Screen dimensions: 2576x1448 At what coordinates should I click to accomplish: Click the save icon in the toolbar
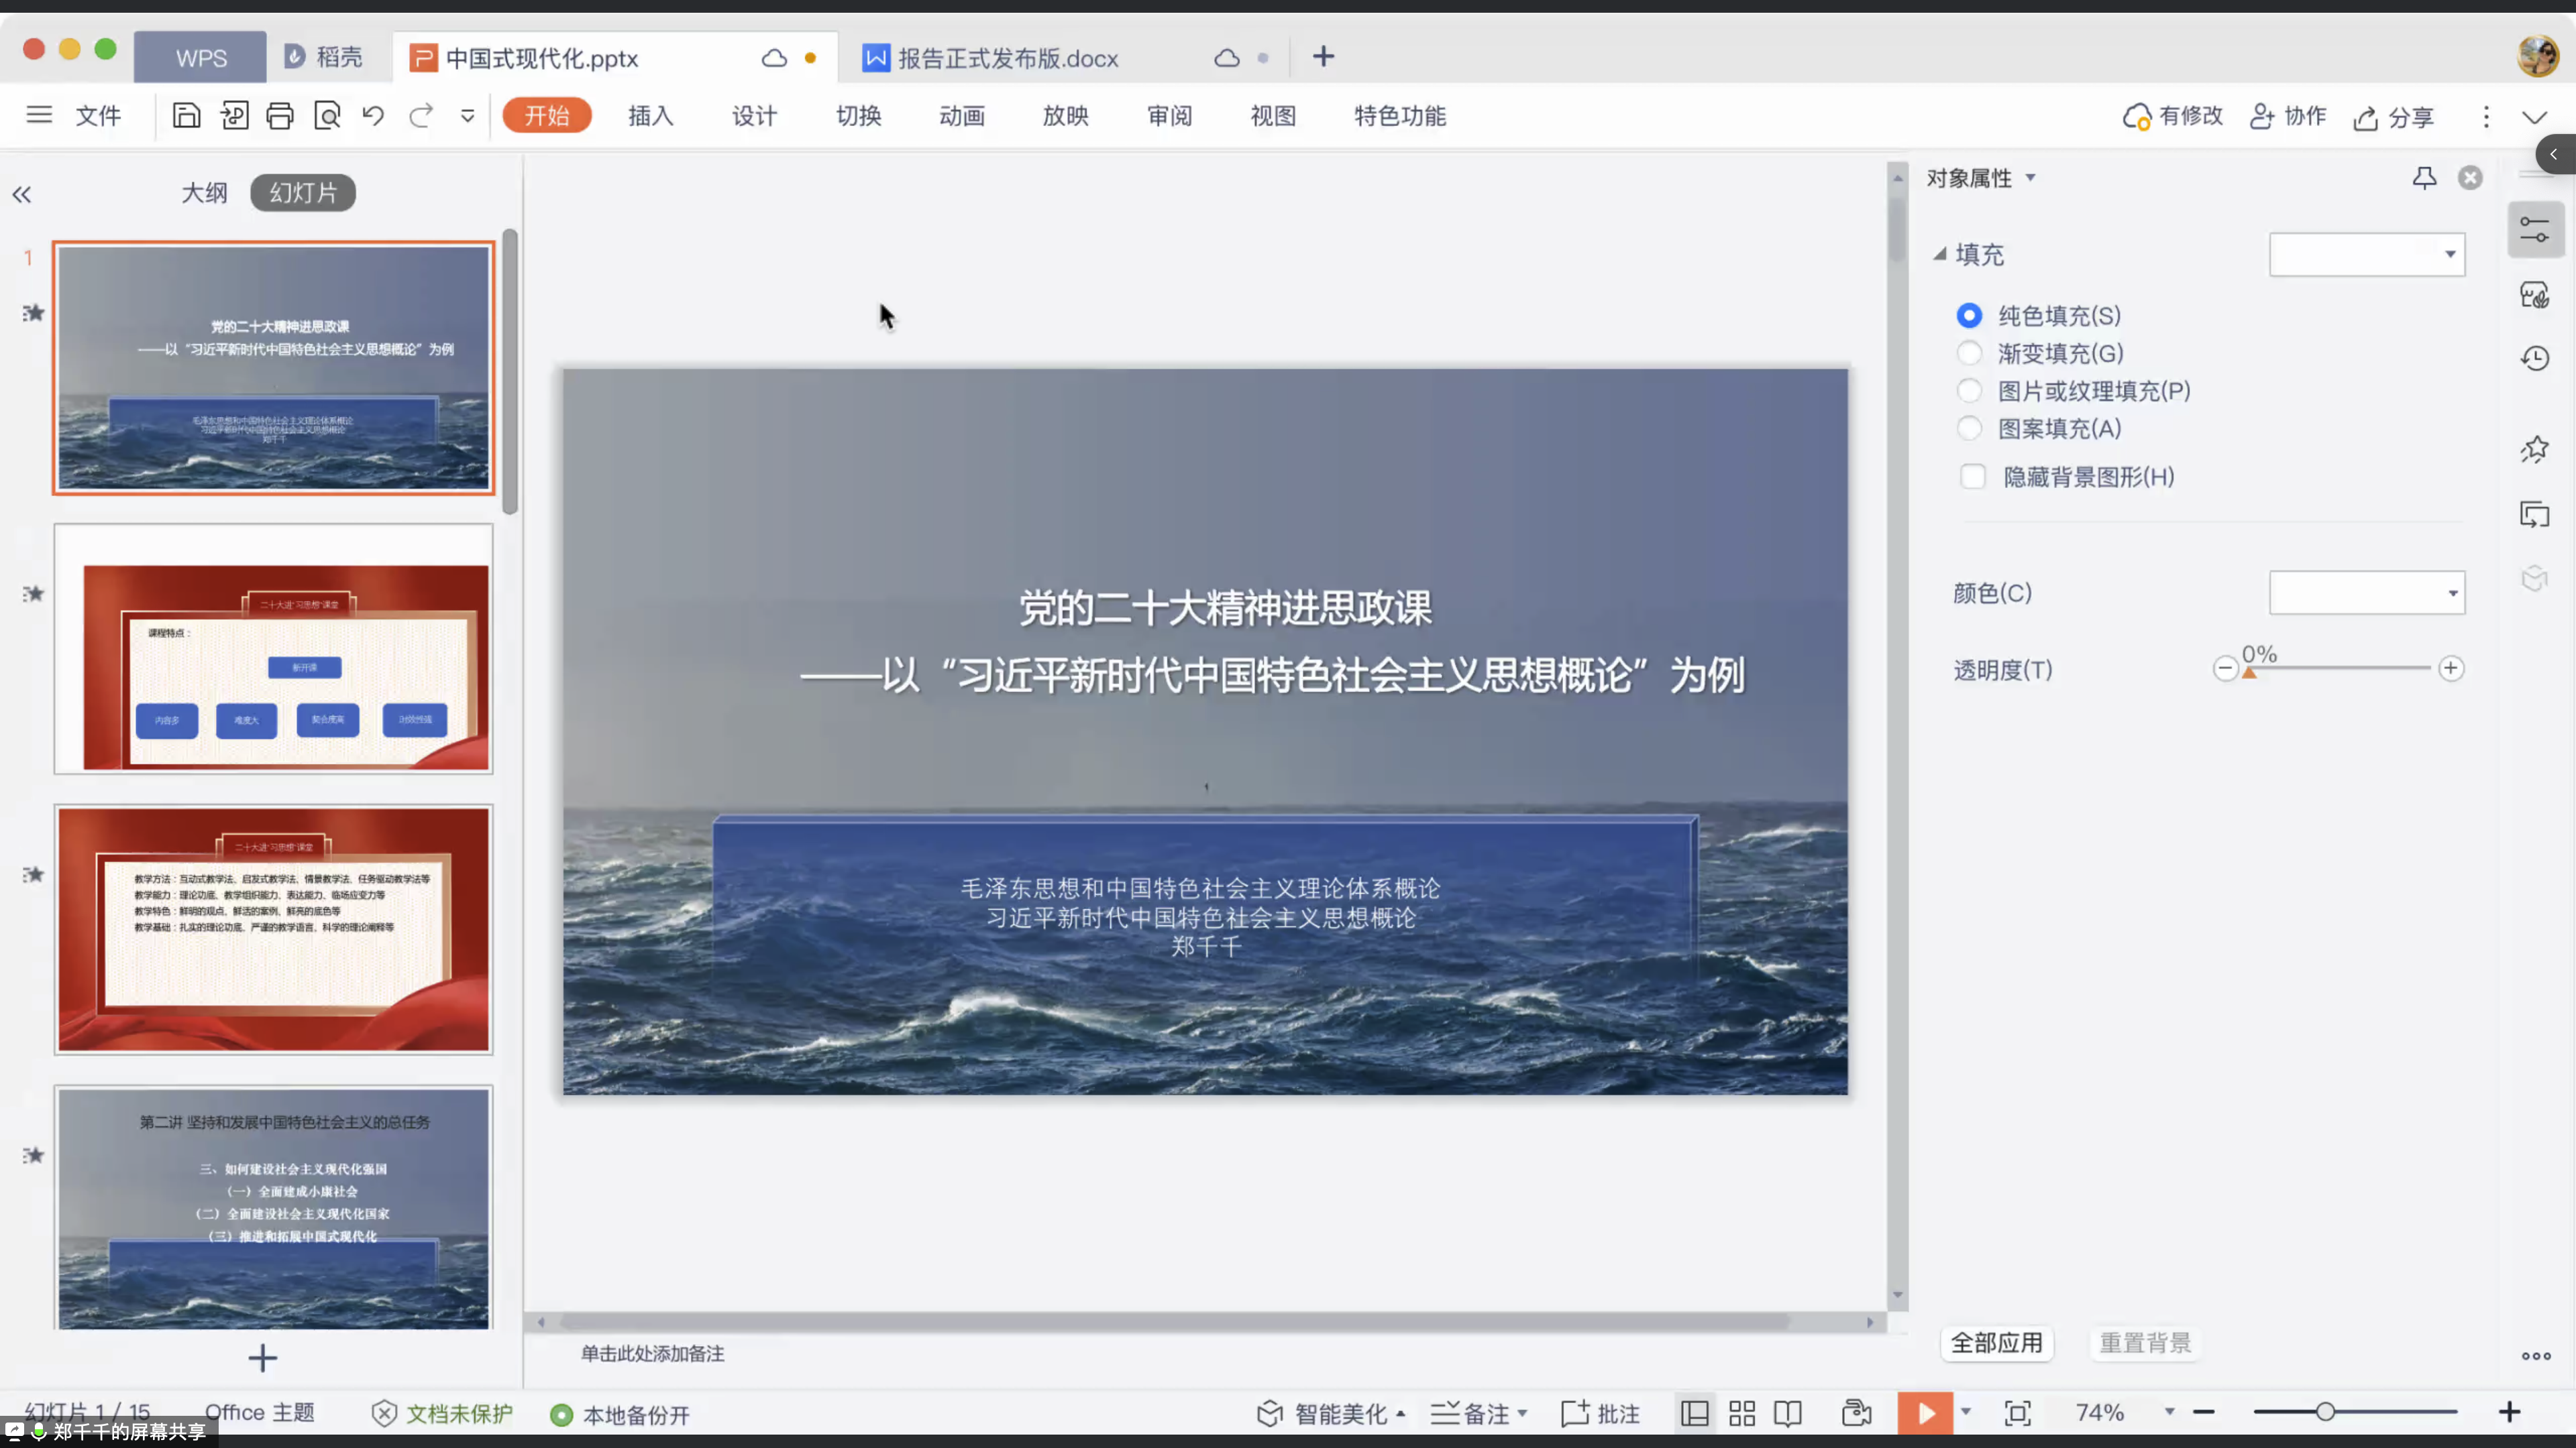[x=186, y=116]
